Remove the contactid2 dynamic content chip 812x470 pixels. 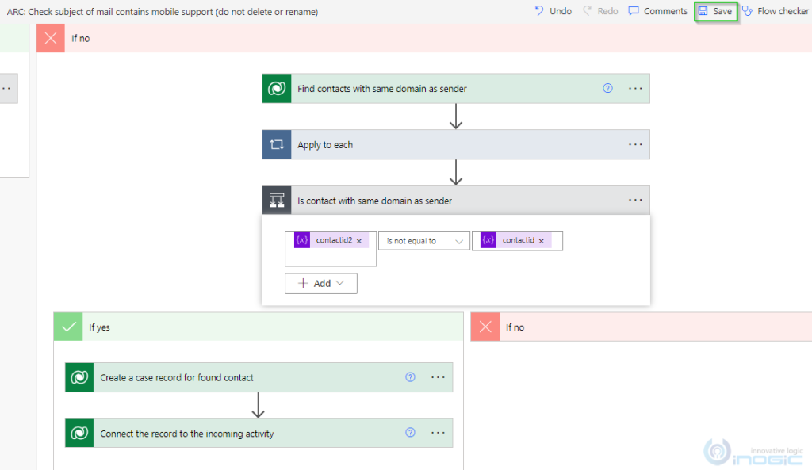(x=358, y=240)
